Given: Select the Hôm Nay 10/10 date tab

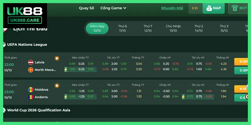Looking at the screenshot, I should point(97,28).
